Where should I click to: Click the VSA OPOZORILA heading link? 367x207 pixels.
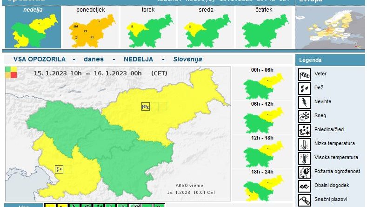[40, 59]
